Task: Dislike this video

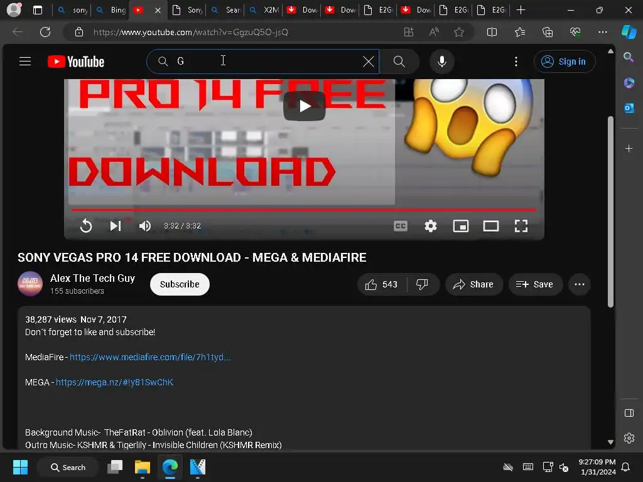Action: pyautogui.click(x=423, y=284)
